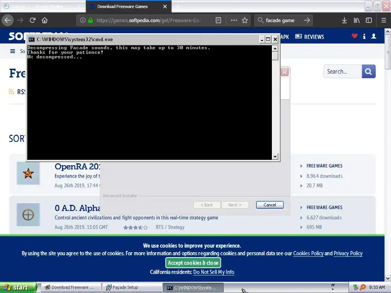
Task: Click the Do Not Sell My Info link
Action: coord(214,272)
